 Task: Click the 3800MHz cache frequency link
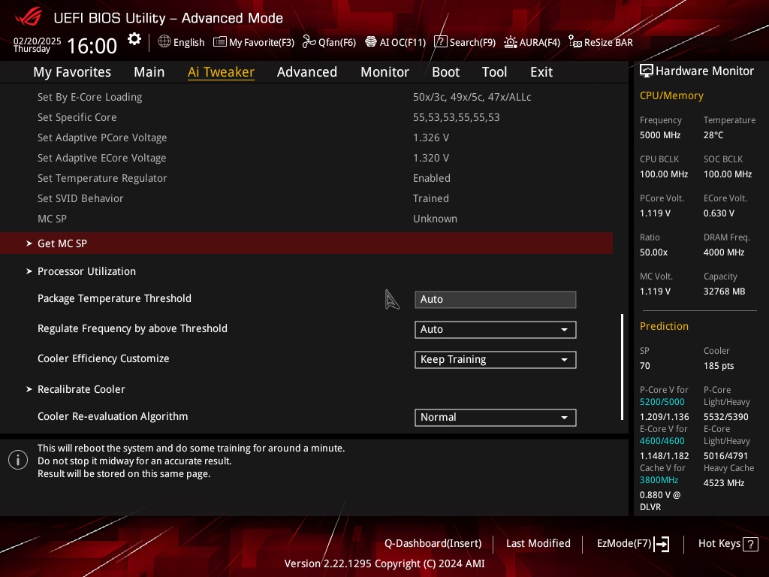pyautogui.click(x=659, y=480)
